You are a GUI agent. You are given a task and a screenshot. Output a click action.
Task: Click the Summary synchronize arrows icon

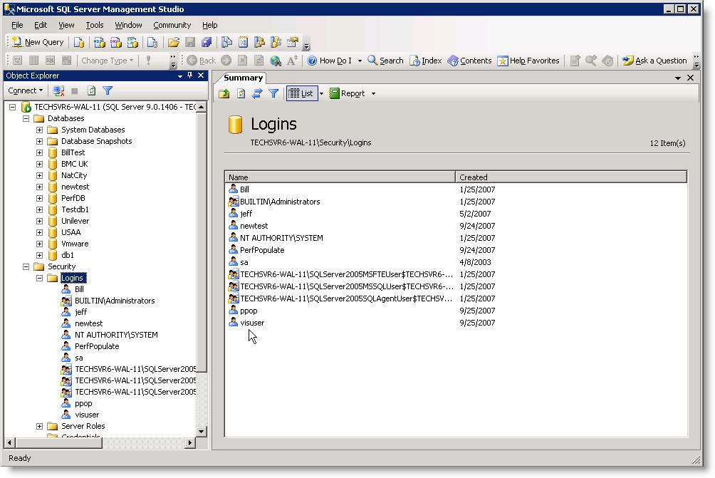click(x=257, y=93)
